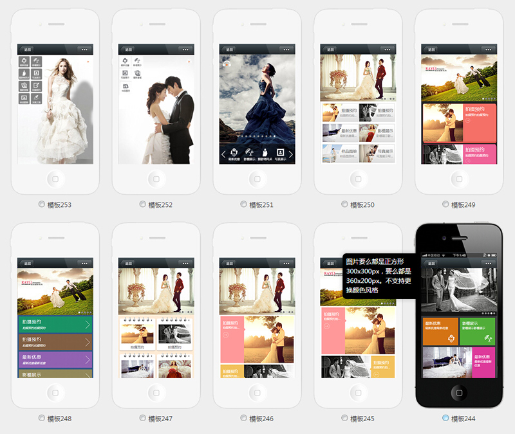The height and width of the screenshot is (434, 515).
Task: Click the pencil-and-note icon in template 253
Action: point(37,86)
